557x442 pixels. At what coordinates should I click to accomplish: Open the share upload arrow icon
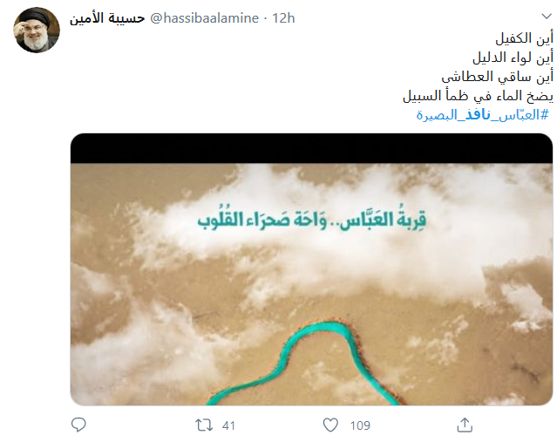(465, 425)
